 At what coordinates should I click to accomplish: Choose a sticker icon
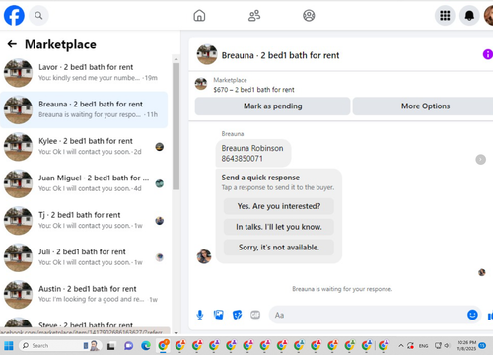(x=237, y=315)
